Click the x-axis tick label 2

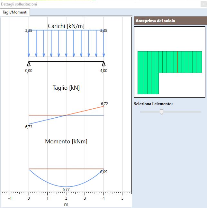pos(66,198)
